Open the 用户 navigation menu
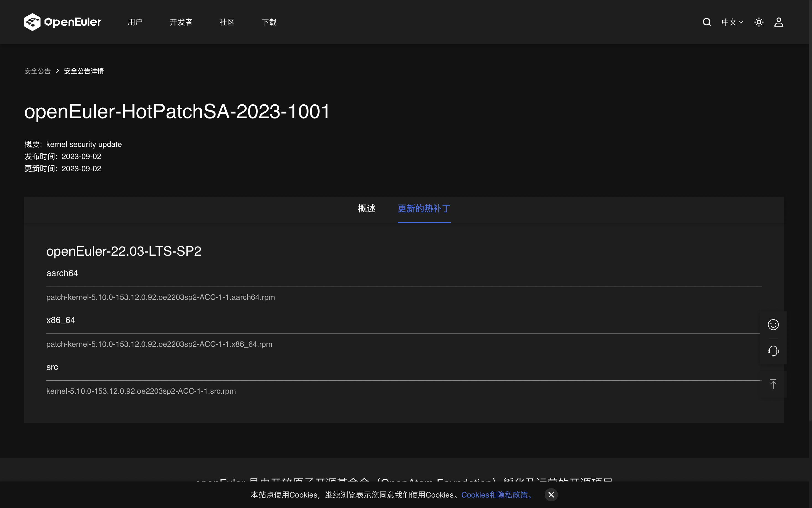 click(135, 22)
